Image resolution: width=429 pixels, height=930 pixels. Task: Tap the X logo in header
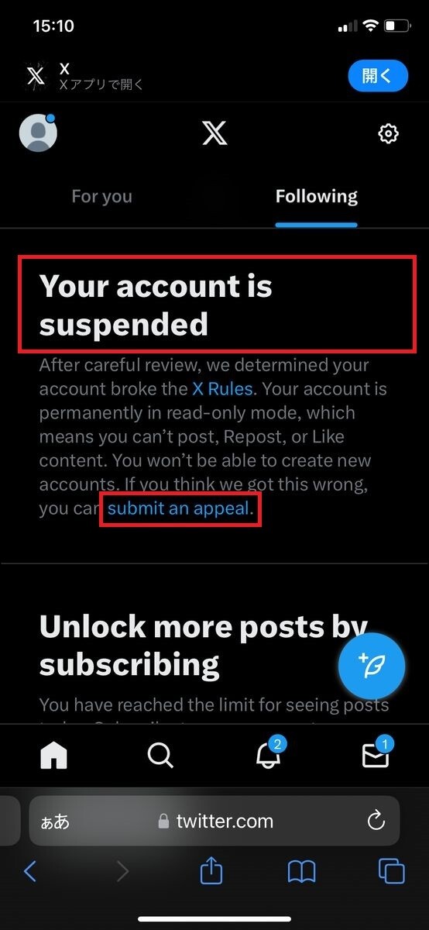click(214, 133)
